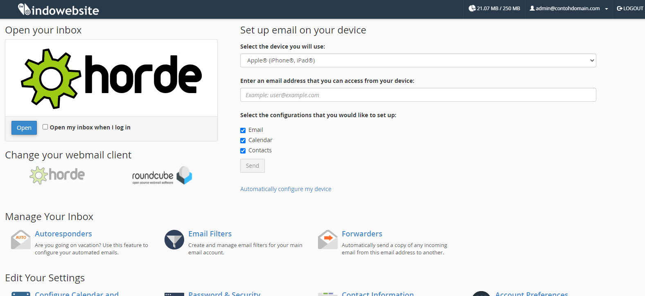645x296 pixels.
Task: Click the Email Filters funnel icon
Action: coord(174,240)
